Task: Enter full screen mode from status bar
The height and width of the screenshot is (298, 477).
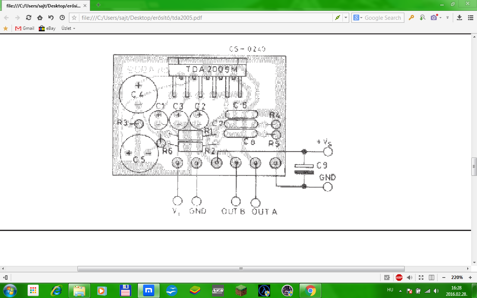Action: coord(421,278)
